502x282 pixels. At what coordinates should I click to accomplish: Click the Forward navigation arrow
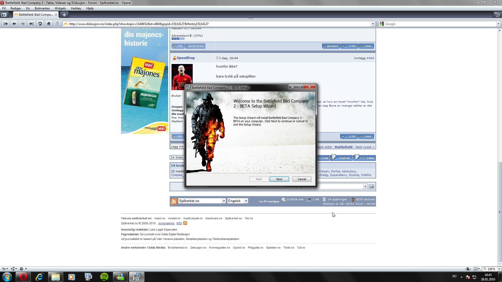tap(23, 24)
